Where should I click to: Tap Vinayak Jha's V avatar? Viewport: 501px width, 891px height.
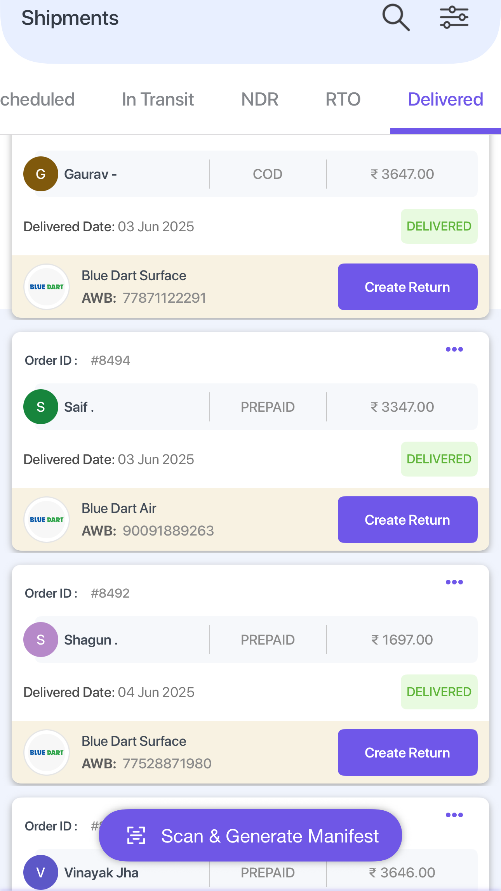click(41, 872)
